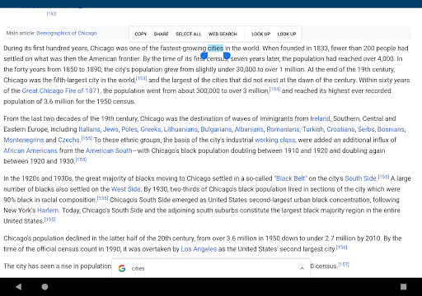Screen dimensions: 422x296
Task: Choose Share in text selection menu
Action: 161,34
